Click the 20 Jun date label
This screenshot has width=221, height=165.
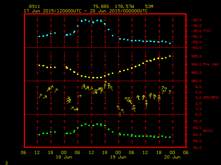[x=172, y=157]
